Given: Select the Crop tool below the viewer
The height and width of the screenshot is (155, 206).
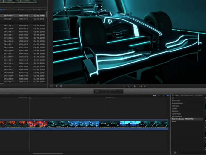Looking at the screenshot, I should [x=56, y=86].
